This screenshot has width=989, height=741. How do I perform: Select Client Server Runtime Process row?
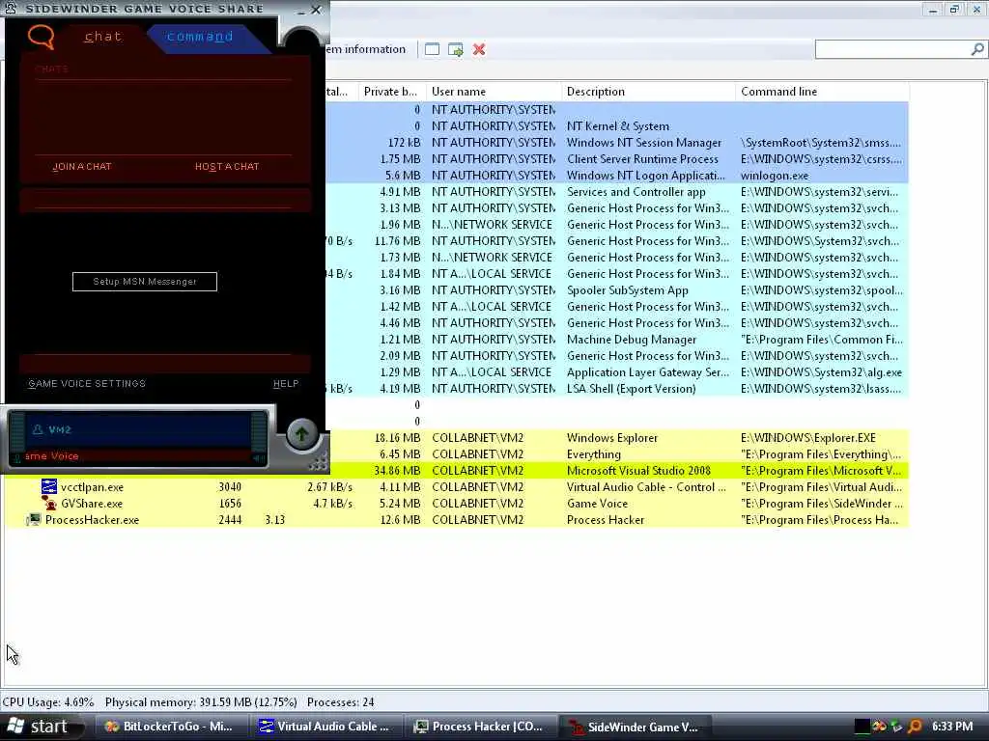617,159
